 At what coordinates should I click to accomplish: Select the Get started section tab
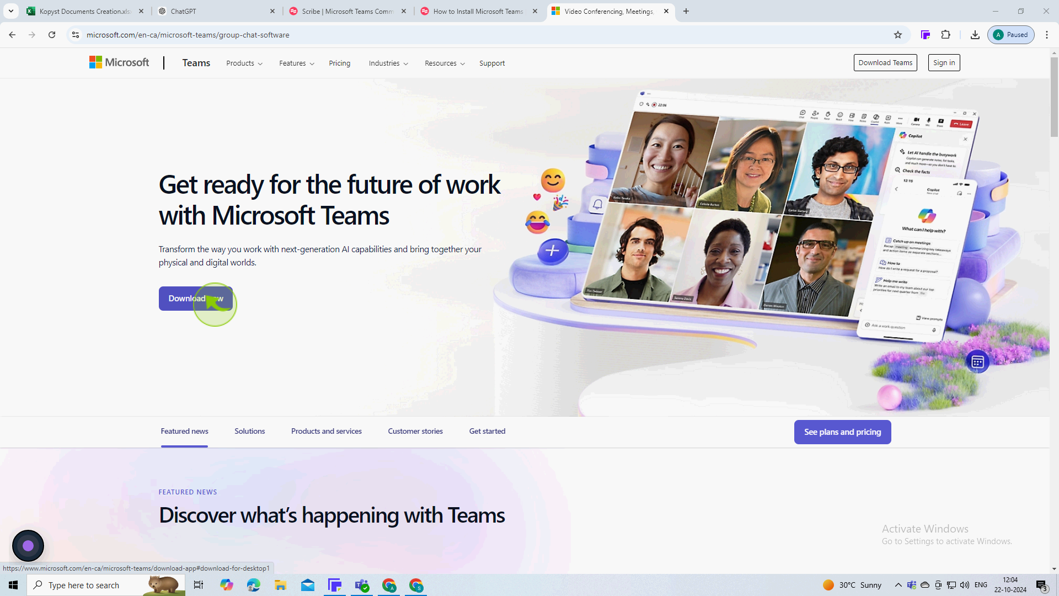pyautogui.click(x=487, y=432)
